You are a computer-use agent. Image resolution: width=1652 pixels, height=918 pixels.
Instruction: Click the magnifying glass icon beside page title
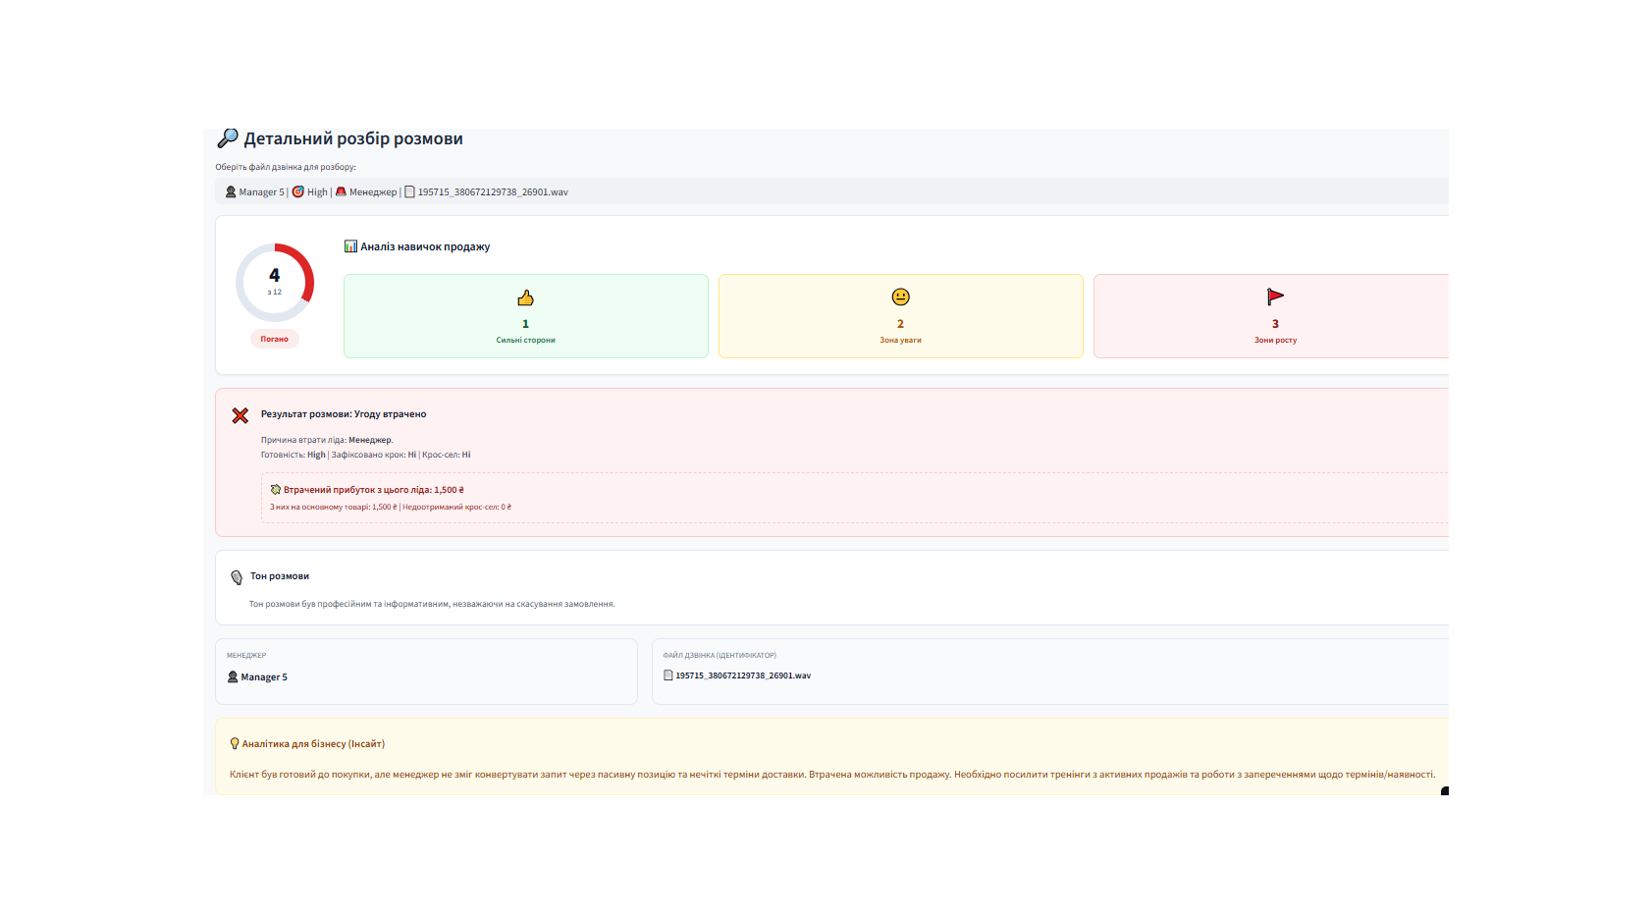pos(228,138)
